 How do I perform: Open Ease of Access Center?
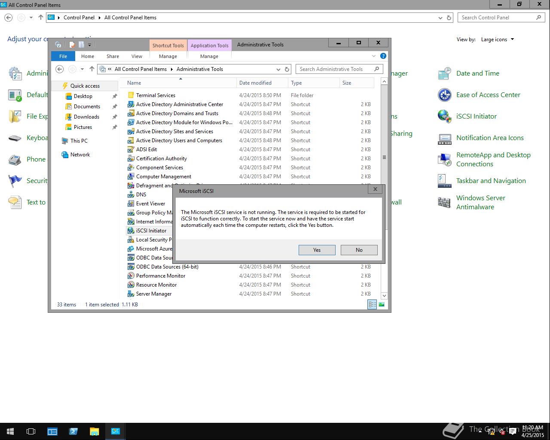pos(479,95)
